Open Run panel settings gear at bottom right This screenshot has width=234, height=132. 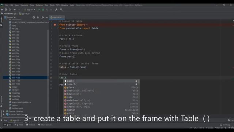229,120
